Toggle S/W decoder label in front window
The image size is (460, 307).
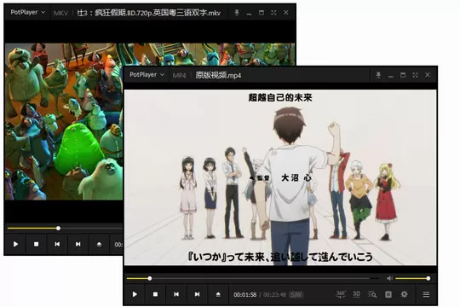coord(296,294)
